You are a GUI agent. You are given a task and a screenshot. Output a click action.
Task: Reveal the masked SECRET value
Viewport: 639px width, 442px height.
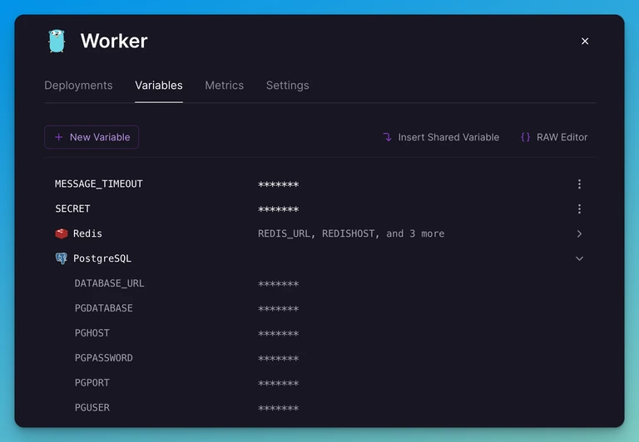pos(279,209)
